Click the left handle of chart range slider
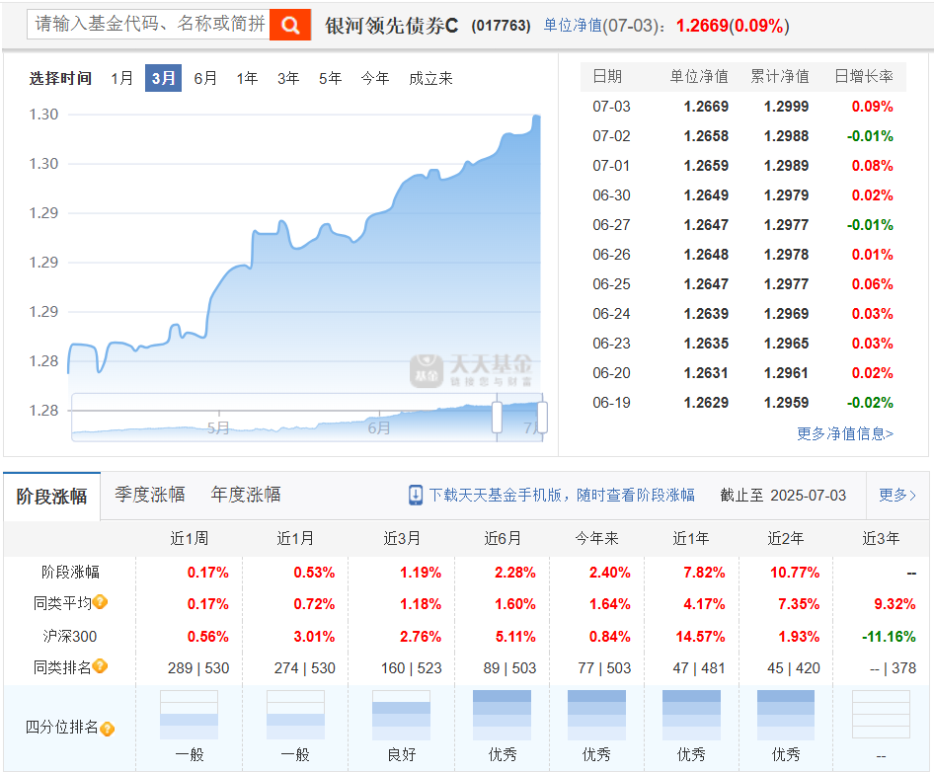 497,417
